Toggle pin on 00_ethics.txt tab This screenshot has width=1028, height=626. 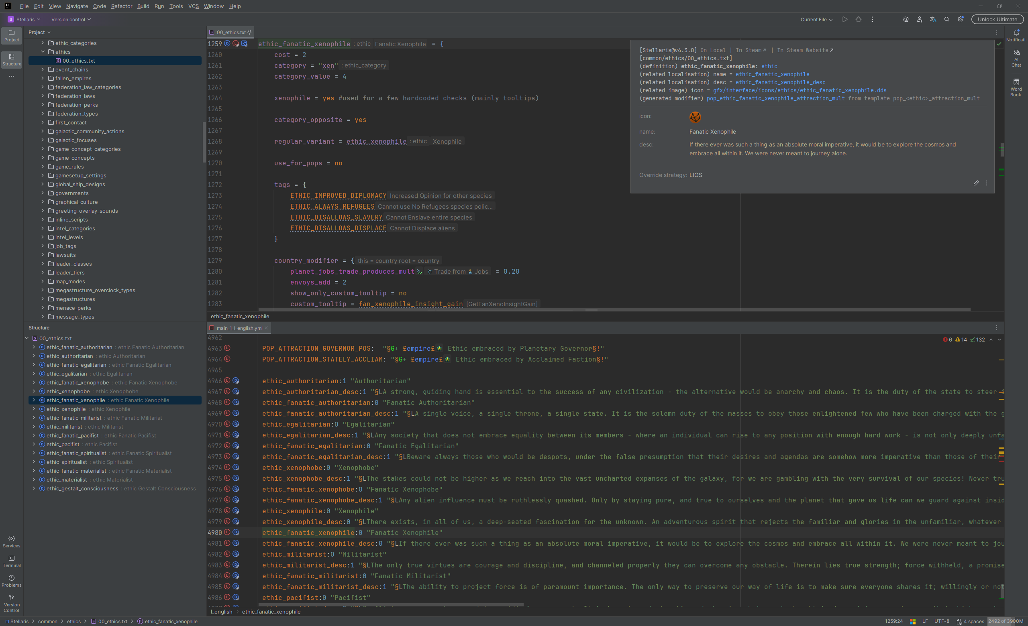[x=249, y=32]
